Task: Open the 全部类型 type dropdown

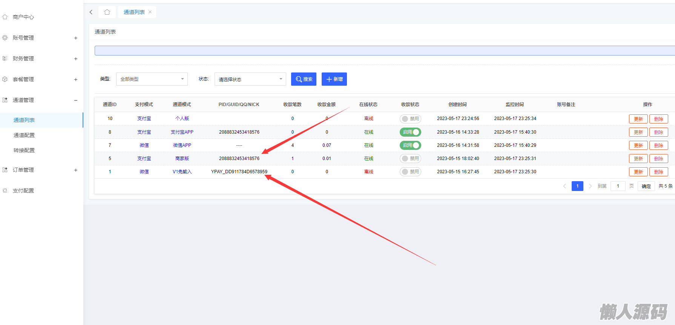Action: click(x=152, y=79)
